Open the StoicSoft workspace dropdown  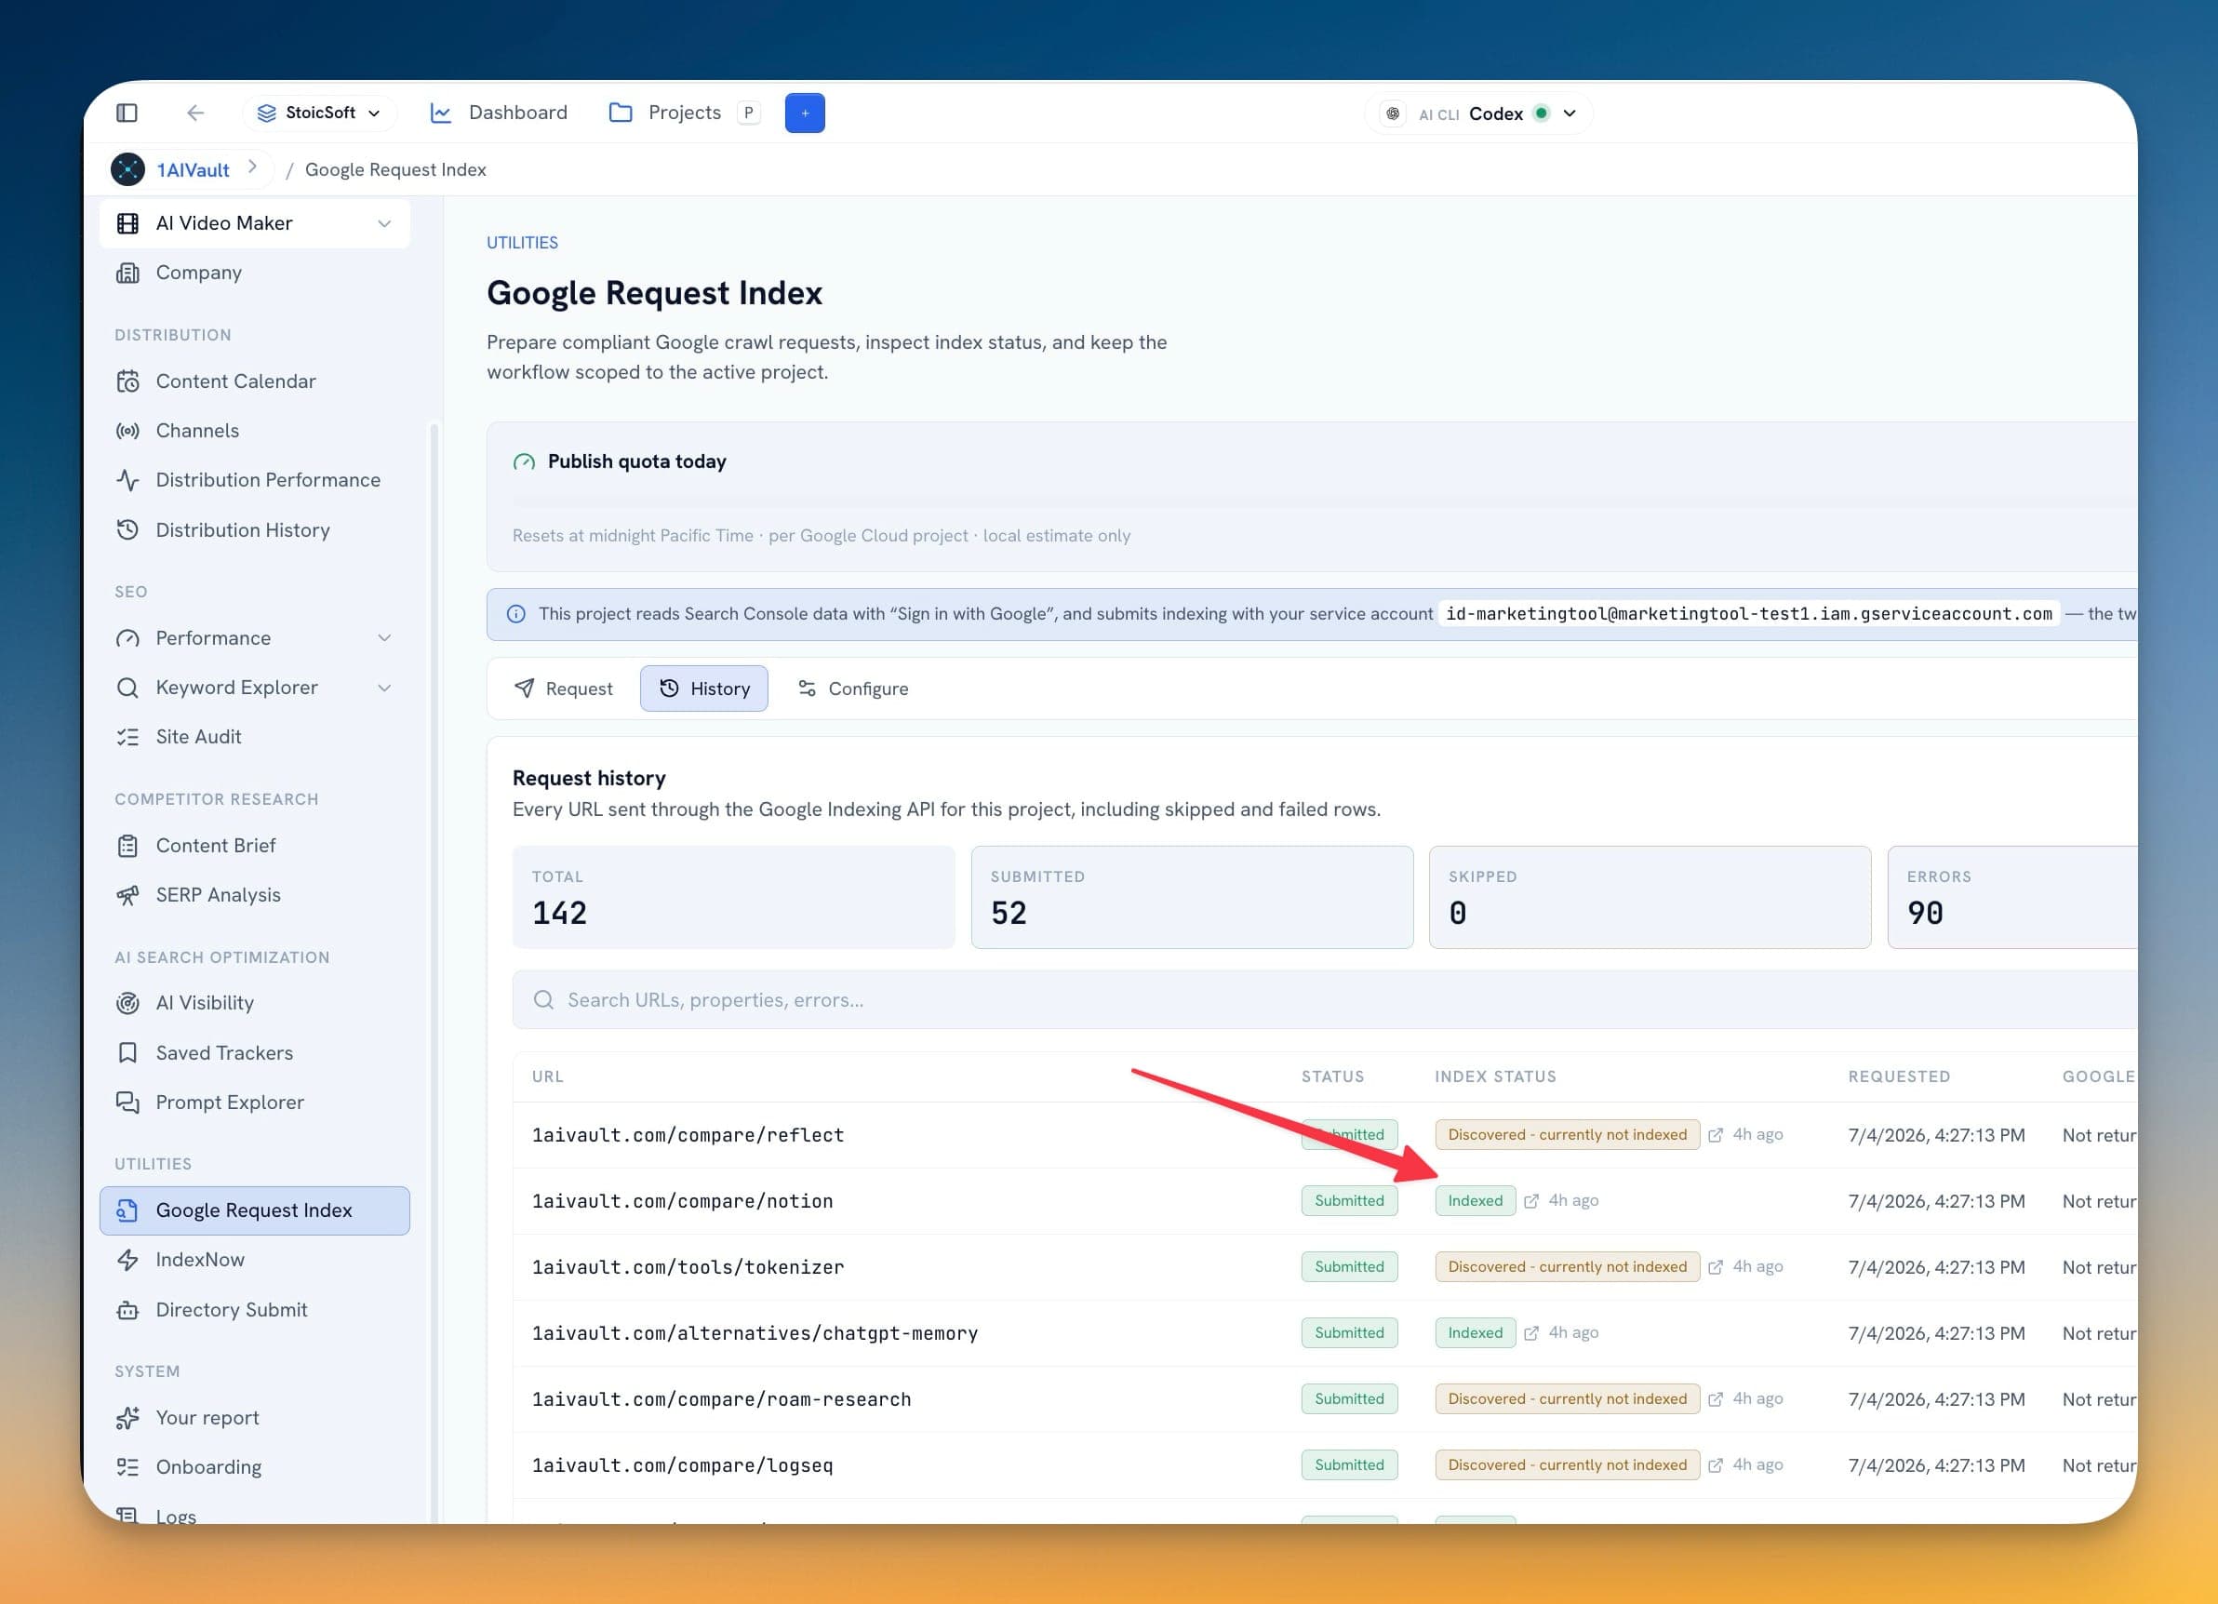click(319, 113)
